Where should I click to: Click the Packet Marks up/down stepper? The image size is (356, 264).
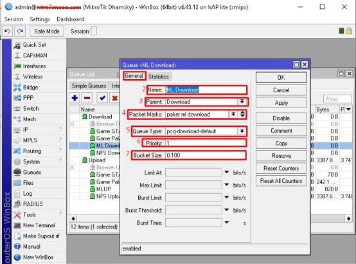click(x=242, y=114)
